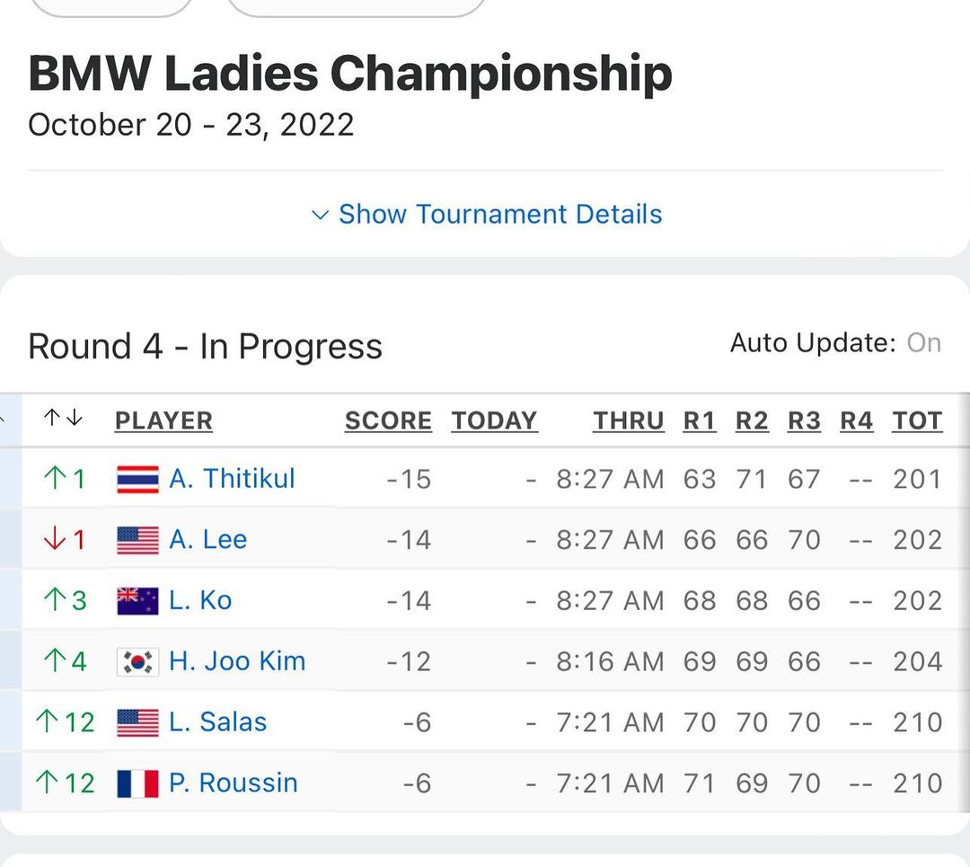Sort by the PLAYER column header
The image size is (970, 867).
click(164, 420)
